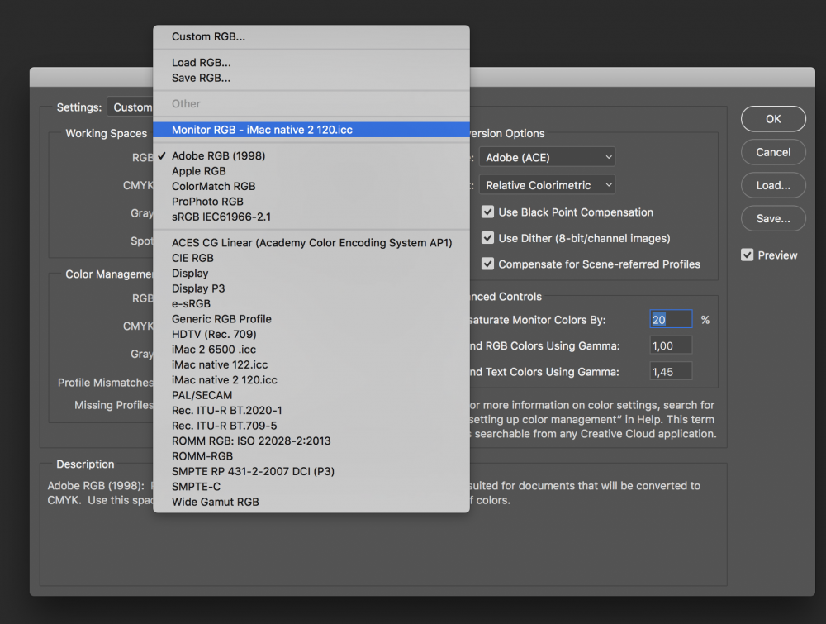The height and width of the screenshot is (624, 826).
Task: Expand the Relative Colorimetric intent dropdown
Action: [x=547, y=185]
